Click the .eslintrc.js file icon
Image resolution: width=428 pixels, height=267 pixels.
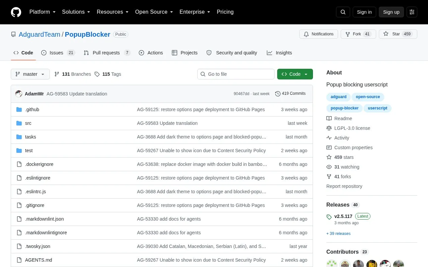19,192
